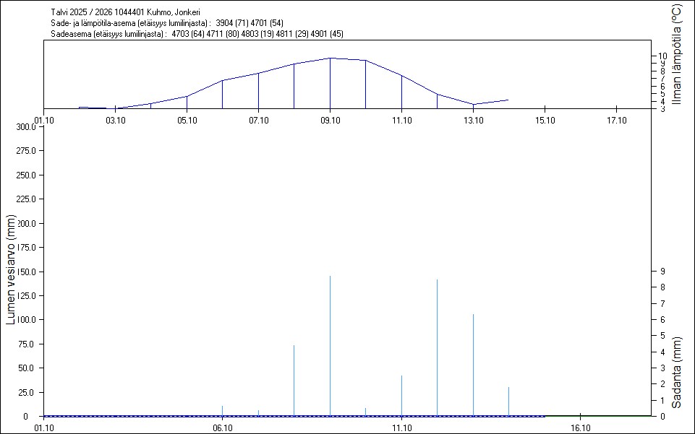Click the 17.10 date tick label
The width and height of the screenshot is (695, 434).
[615, 120]
